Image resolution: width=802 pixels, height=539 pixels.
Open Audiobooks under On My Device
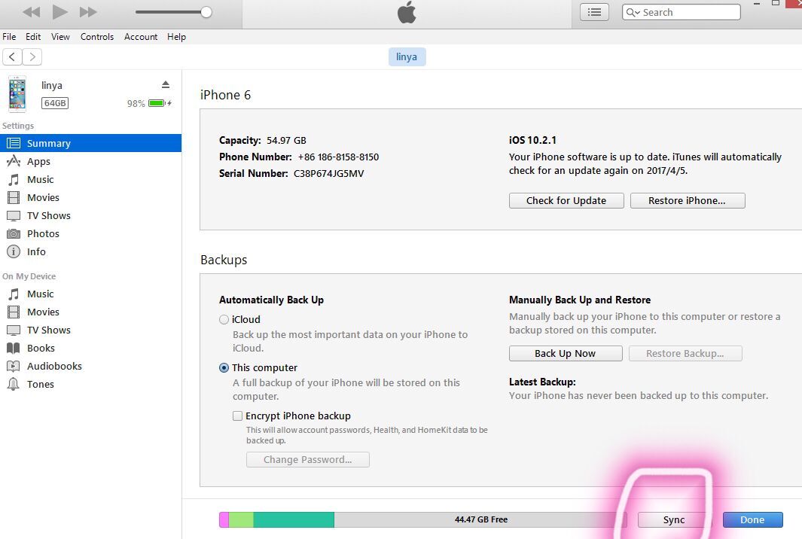coord(54,366)
